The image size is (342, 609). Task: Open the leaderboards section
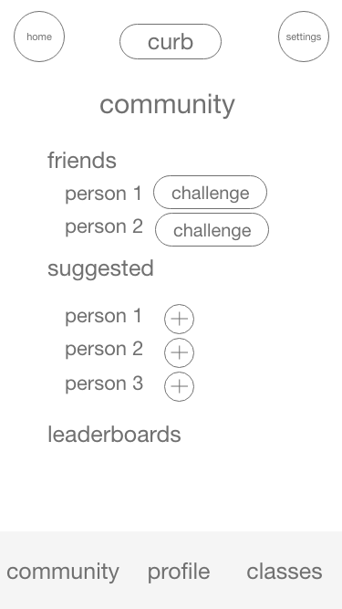(114, 435)
